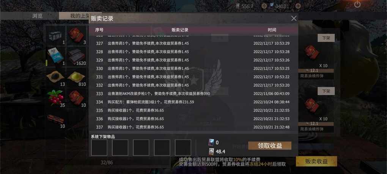Screen dimensions: 387x174
Task: Click the plus icon beside 3403 tickets
Action: click(298, 6)
